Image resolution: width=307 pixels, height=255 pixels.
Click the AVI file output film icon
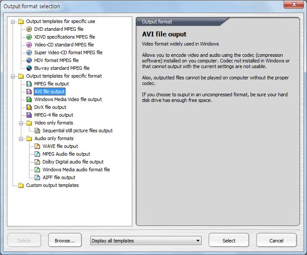coord(29,92)
